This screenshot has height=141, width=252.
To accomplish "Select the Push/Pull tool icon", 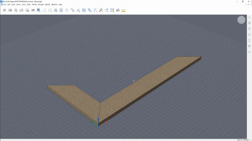I will (x=55, y=10).
